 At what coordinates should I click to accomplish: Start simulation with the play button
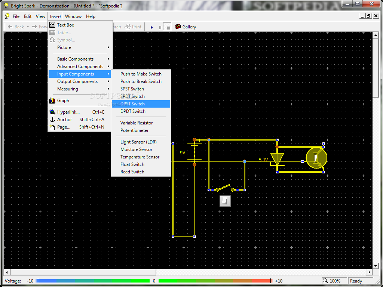pyautogui.click(x=151, y=27)
